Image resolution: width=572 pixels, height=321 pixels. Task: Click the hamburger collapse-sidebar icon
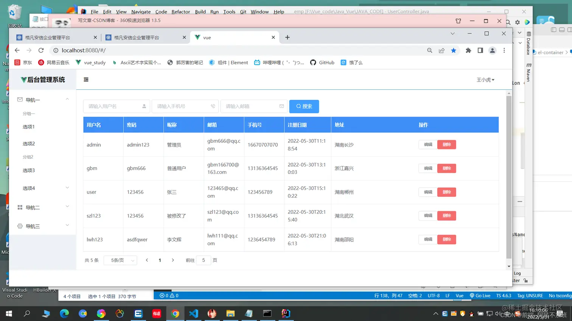(86, 80)
